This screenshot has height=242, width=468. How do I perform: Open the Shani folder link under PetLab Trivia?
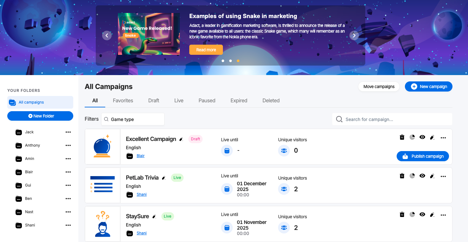tap(141, 194)
